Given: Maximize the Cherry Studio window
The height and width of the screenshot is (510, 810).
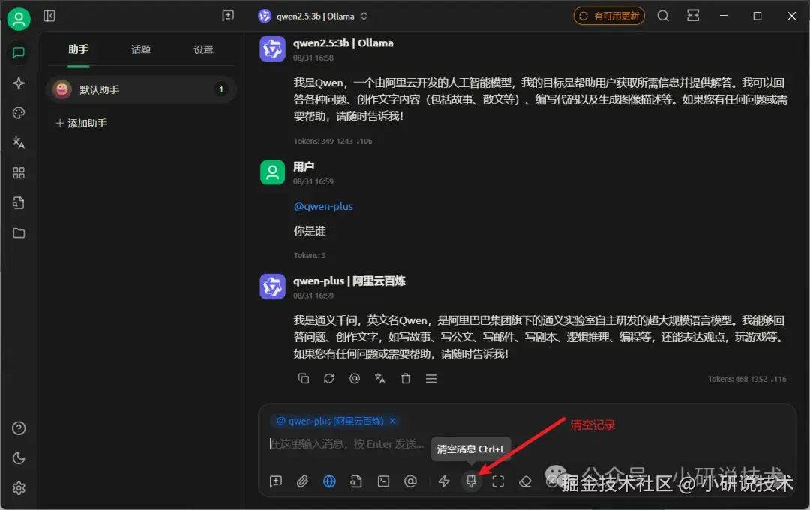Looking at the screenshot, I should point(757,16).
